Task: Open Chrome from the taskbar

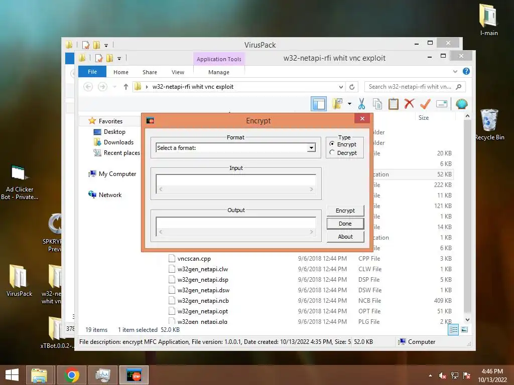Action: (x=71, y=375)
